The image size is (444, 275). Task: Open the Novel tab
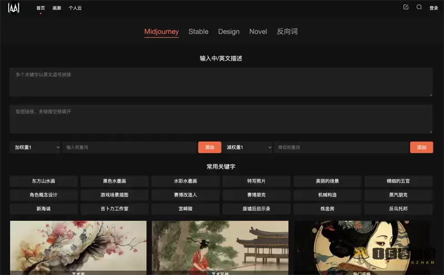pyautogui.click(x=258, y=32)
